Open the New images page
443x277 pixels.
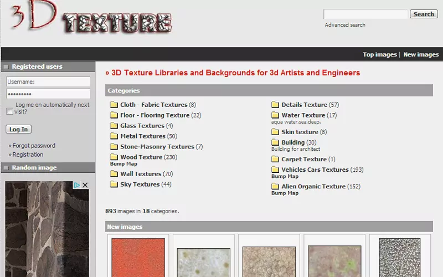pos(421,54)
